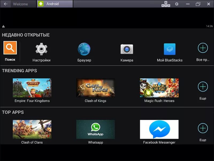Click the Еще plus in Trending Apps
This screenshot has height=161, width=214.
point(203,87)
